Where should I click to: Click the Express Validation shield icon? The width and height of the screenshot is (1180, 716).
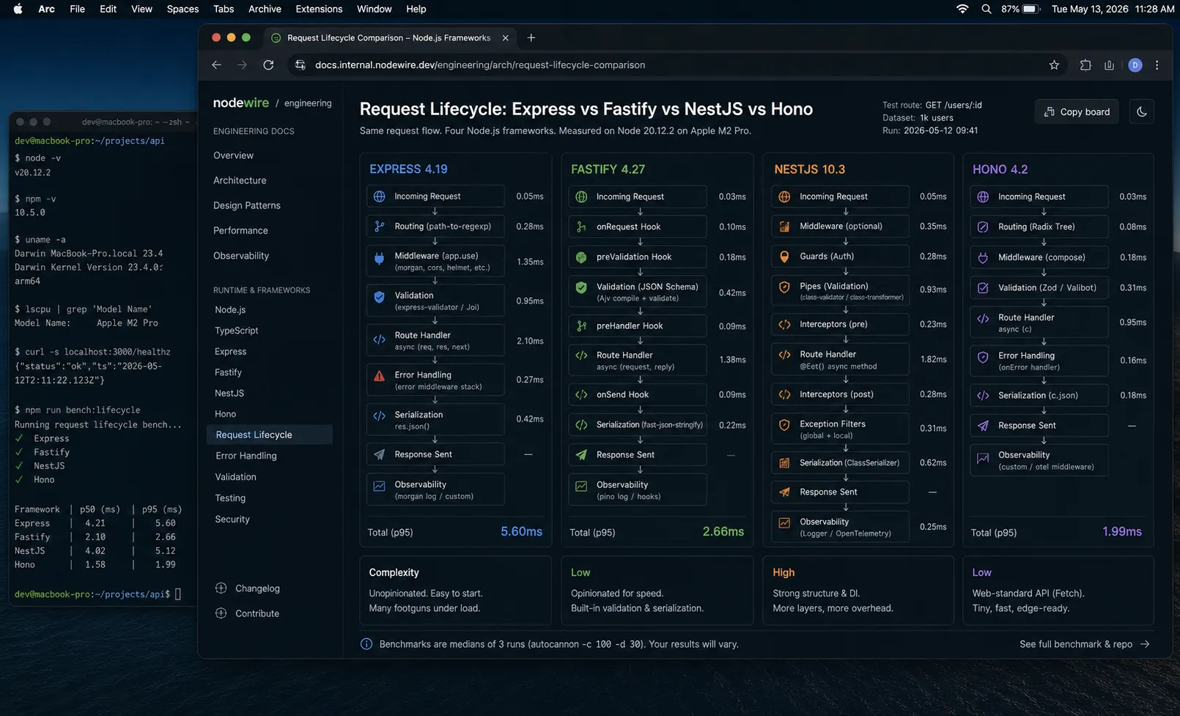[380, 297]
